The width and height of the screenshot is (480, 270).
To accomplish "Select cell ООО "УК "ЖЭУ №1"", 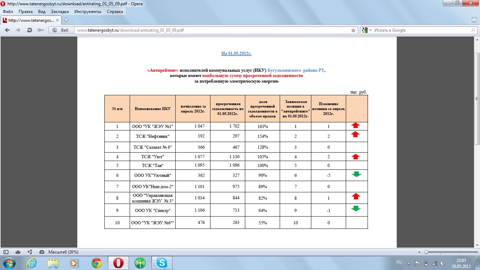I will [x=153, y=126].
